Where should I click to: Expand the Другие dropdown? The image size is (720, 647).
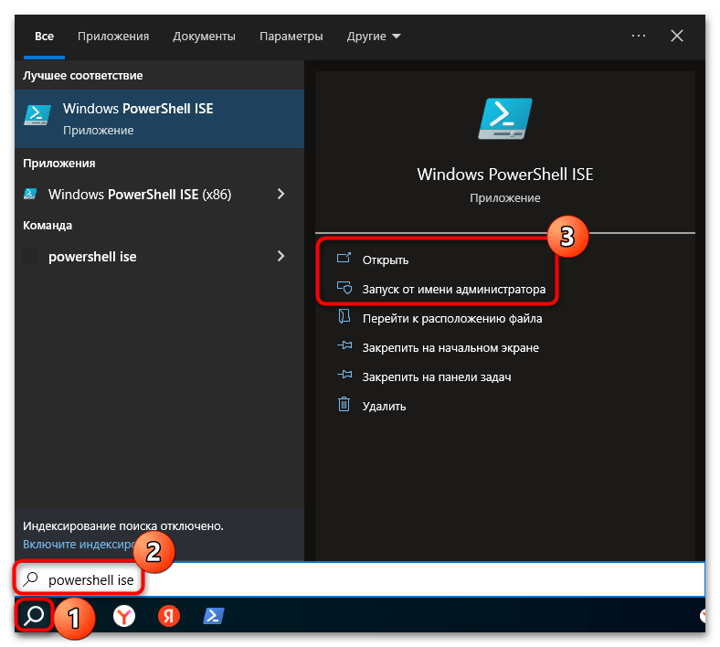click(374, 37)
